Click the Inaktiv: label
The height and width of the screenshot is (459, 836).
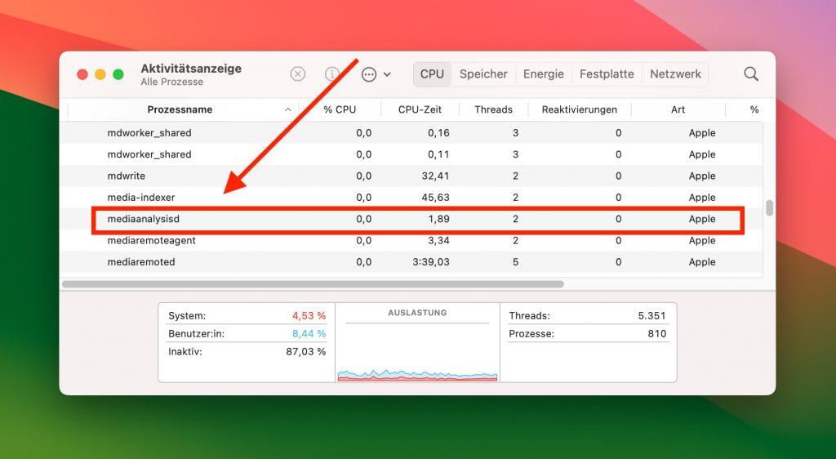(185, 352)
